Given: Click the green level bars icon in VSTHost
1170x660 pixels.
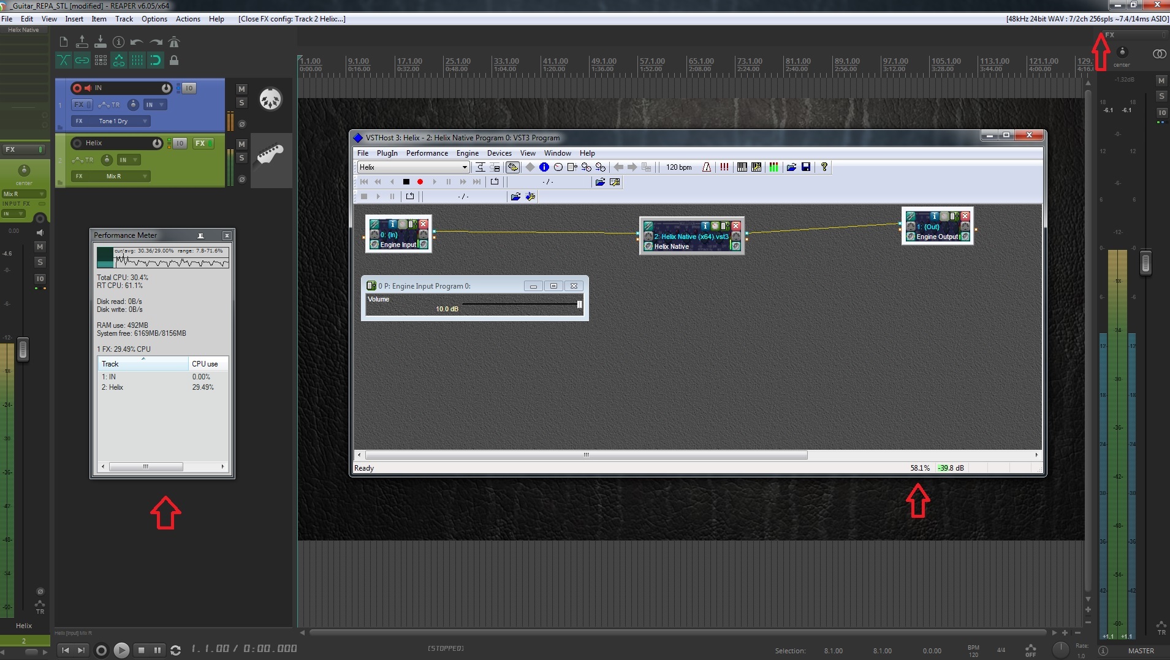Looking at the screenshot, I should tap(773, 167).
